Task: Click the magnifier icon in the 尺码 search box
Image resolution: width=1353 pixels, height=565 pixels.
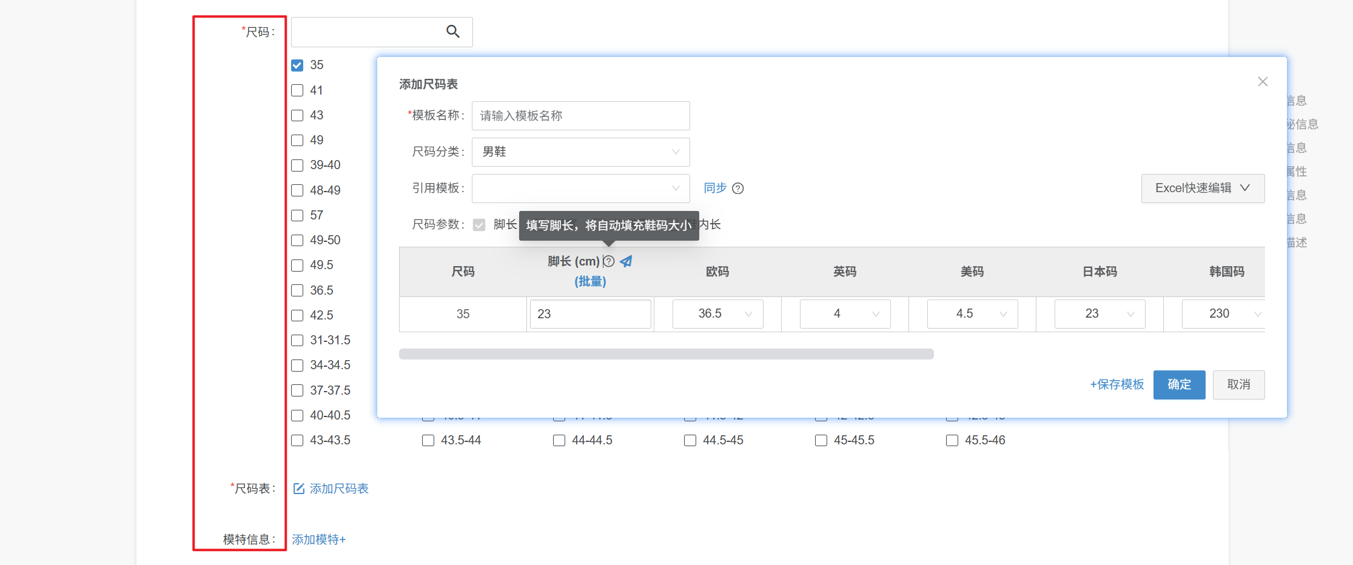Action: (x=452, y=32)
